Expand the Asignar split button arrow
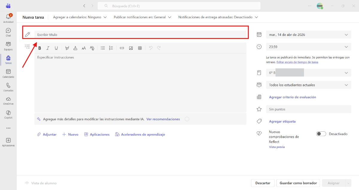 [348, 183]
